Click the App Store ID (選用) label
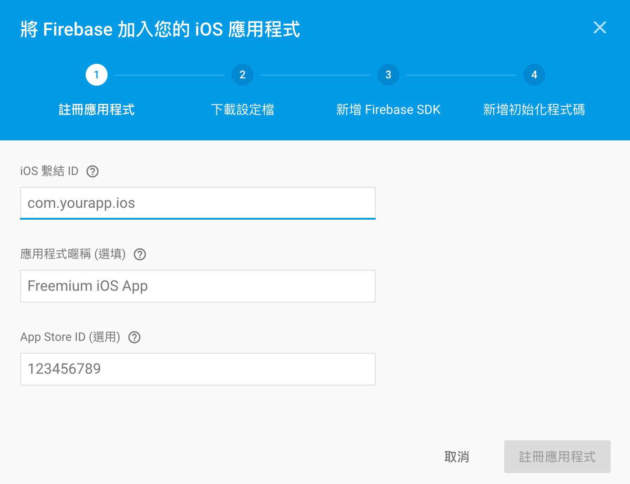The image size is (630, 484). 70,337
